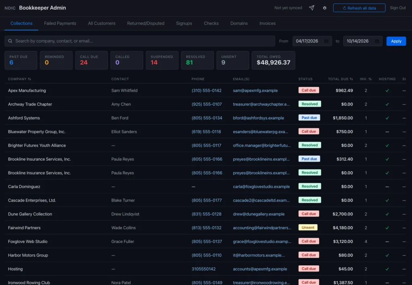Viewport: 412px width, 285px height.
Task: Click hosting checkmark for Fairwind Partners
Action: point(387,228)
